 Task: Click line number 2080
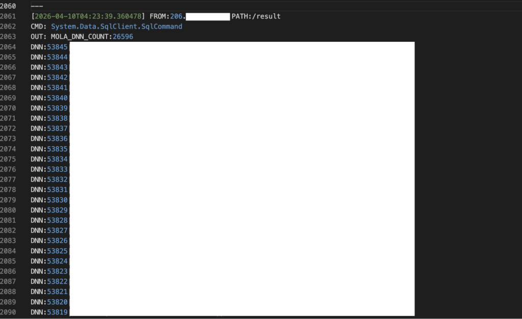(x=8, y=210)
